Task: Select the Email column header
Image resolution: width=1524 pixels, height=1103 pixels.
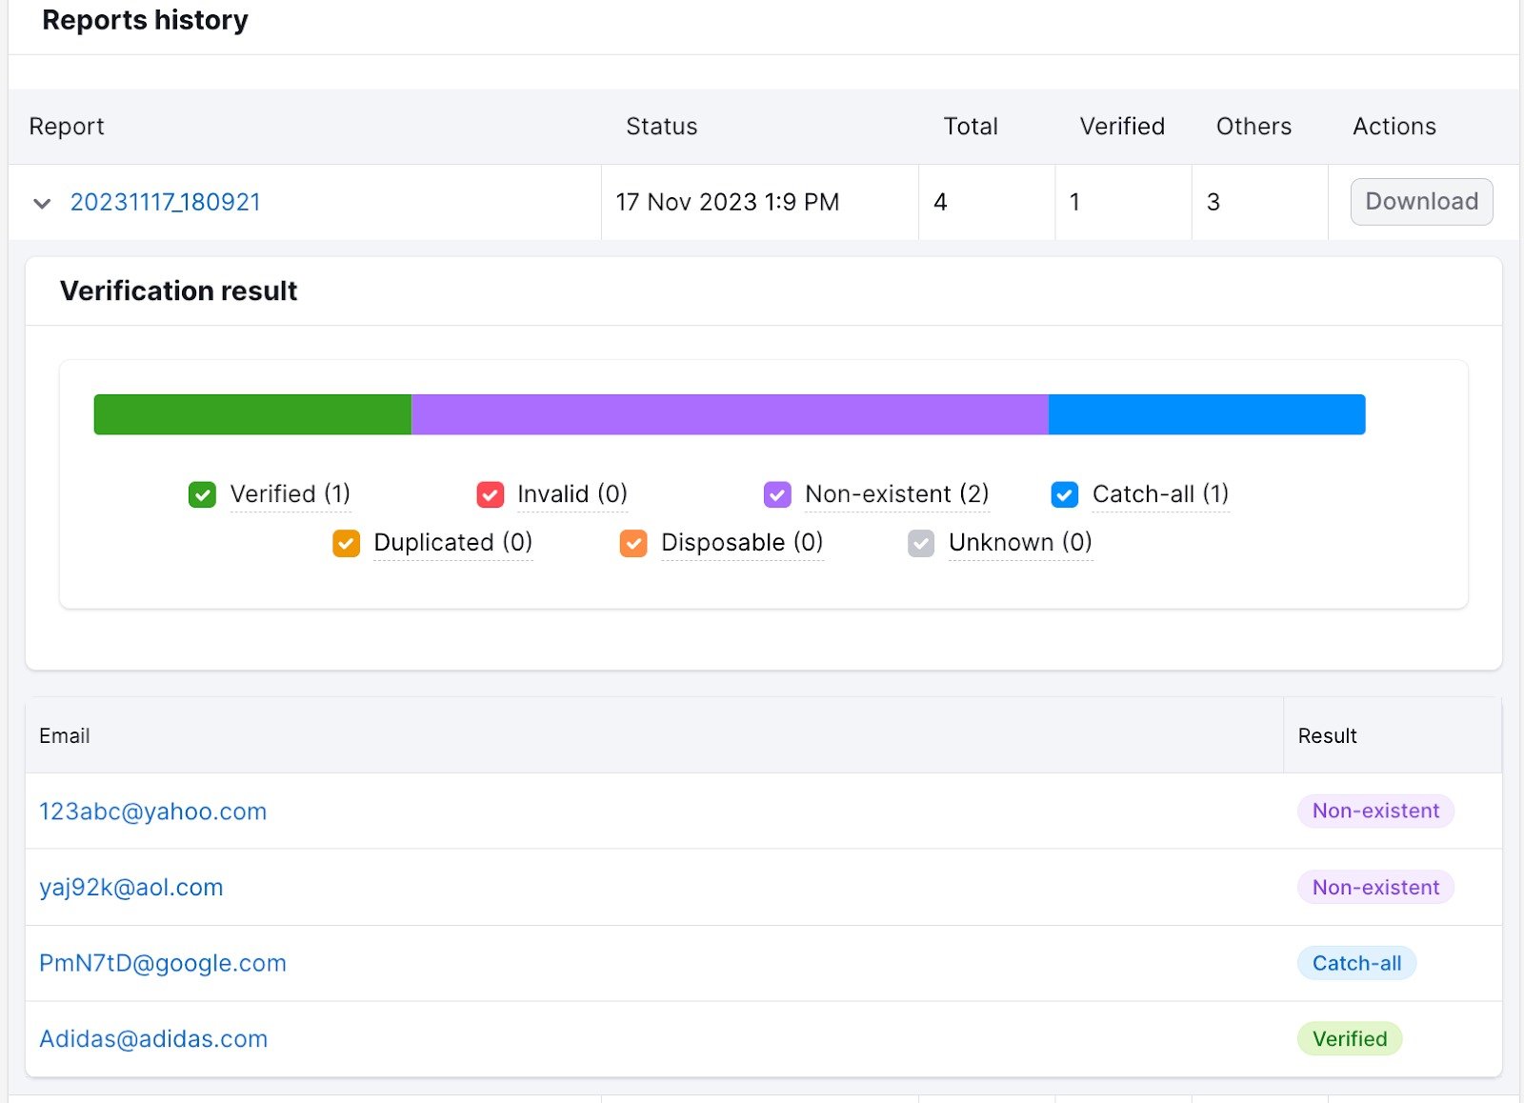Action: (x=65, y=735)
